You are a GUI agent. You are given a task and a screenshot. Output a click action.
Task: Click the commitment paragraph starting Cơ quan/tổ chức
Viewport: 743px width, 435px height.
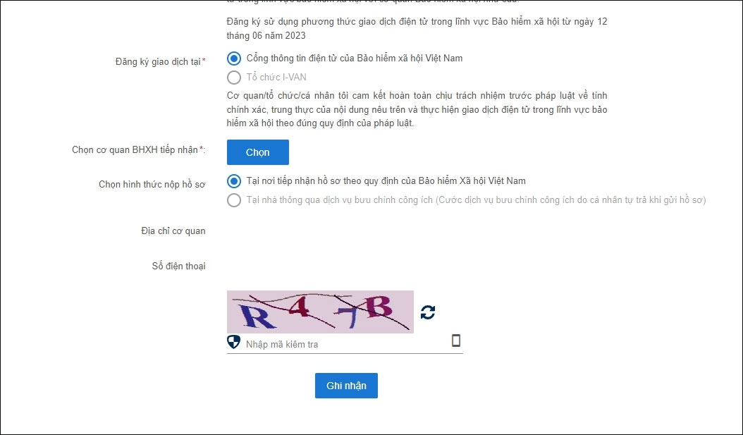[x=417, y=109]
